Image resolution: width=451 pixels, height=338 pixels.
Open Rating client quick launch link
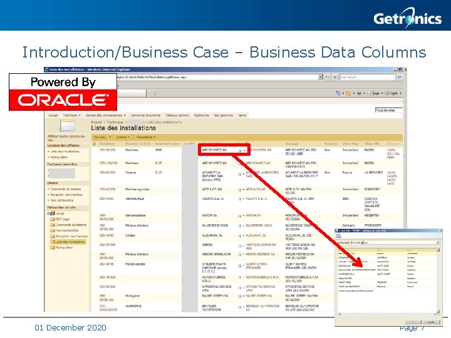[59, 157]
